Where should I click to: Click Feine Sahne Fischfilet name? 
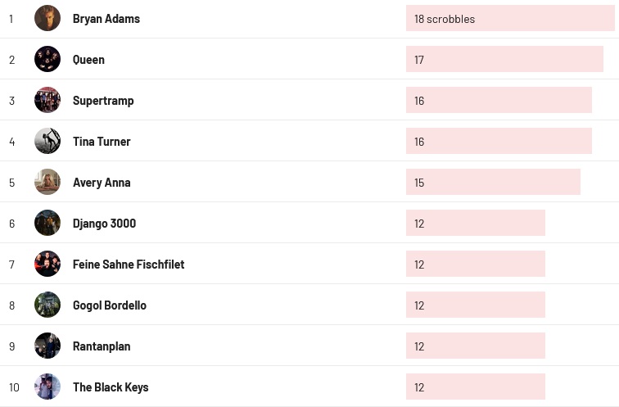129,265
